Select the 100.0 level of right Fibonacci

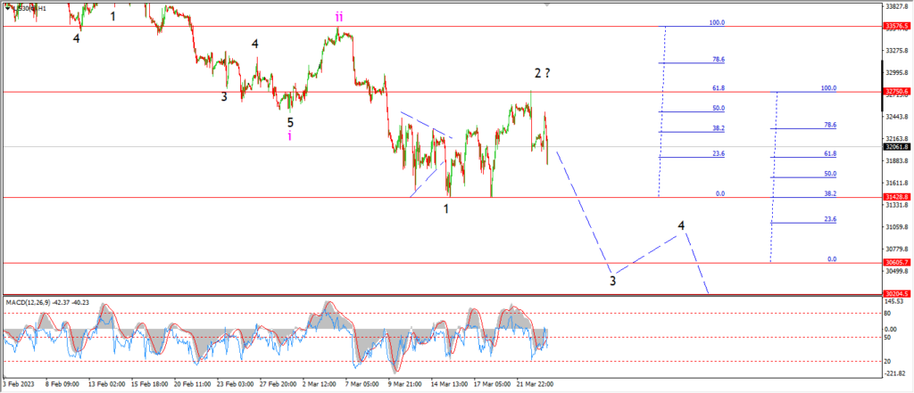(828, 88)
